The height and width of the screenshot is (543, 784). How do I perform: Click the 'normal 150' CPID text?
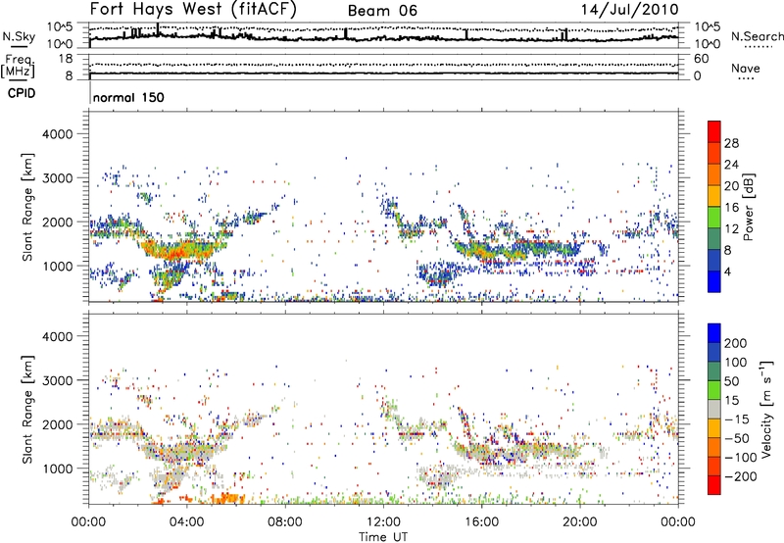128,97
